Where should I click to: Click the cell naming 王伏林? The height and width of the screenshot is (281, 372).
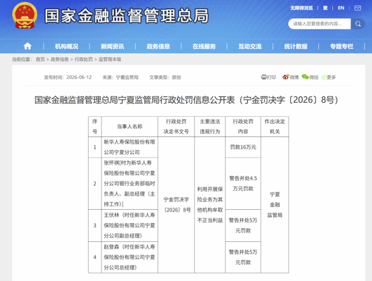[x=130, y=225]
